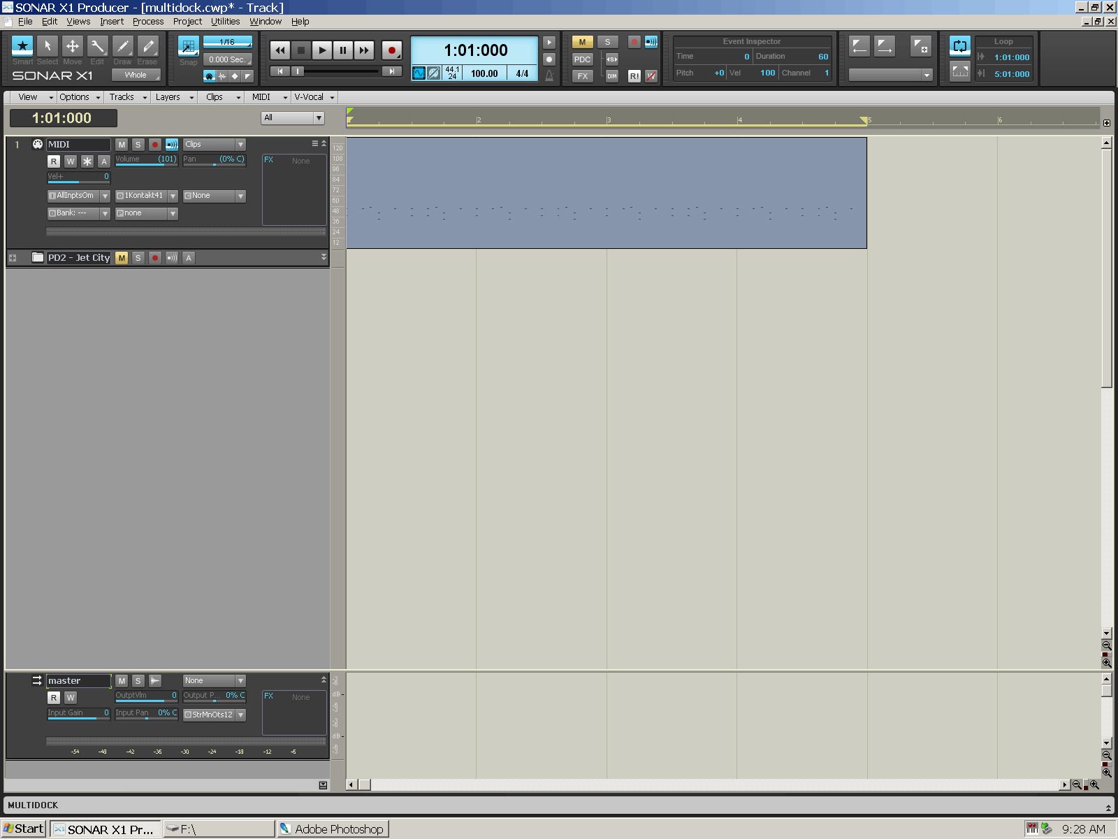Mute the MIDI track
Image resolution: width=1118 pixels, height=839 pixels.
click(122, 145)
